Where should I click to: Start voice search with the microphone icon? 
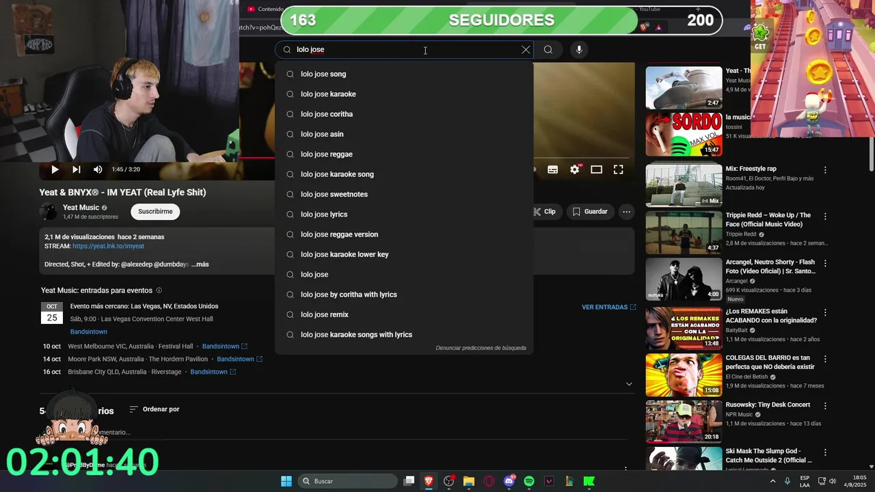click(x=579, y=49)
